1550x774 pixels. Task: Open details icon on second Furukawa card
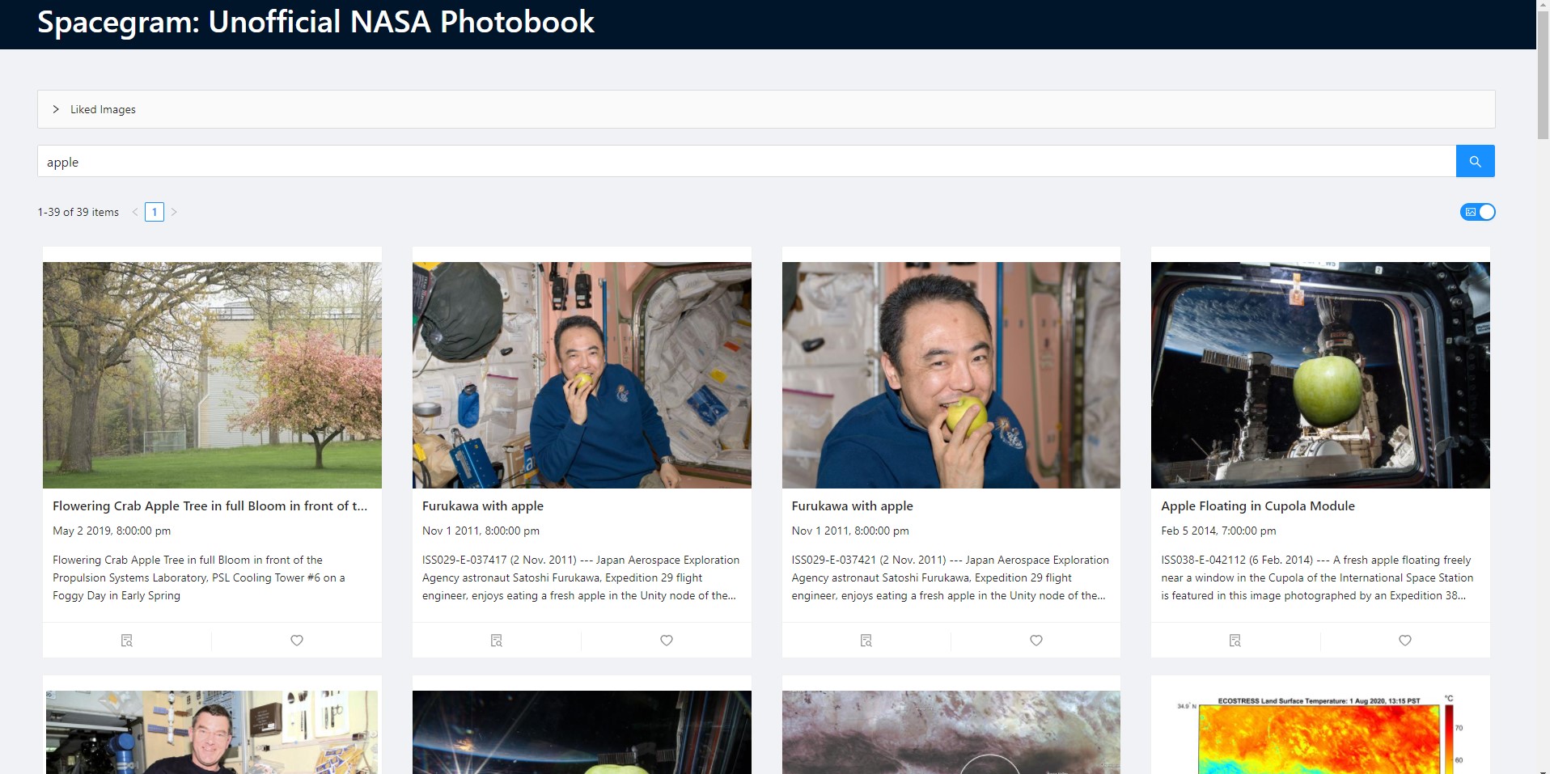pos(866,641)
